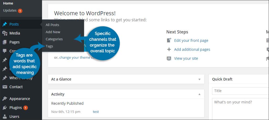269x120 pixels.
Task: Open the Contact menu
Action: (x=16, y=87)
